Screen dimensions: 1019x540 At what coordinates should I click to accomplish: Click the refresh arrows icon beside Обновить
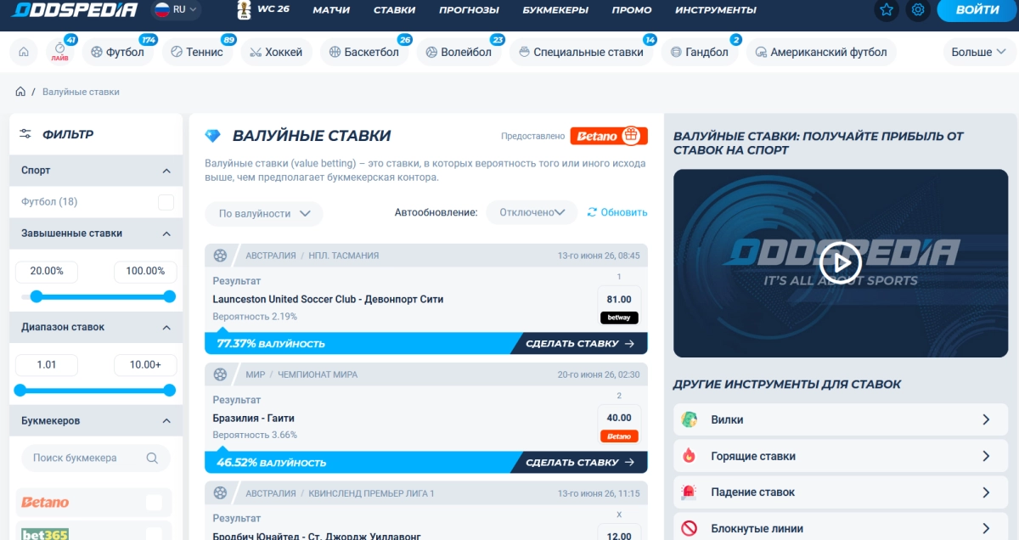tap(592, 212)
